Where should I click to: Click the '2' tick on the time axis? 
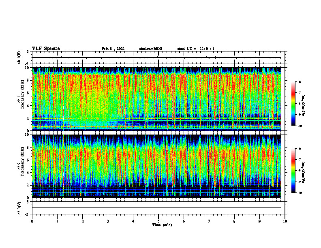coord(83,221)
